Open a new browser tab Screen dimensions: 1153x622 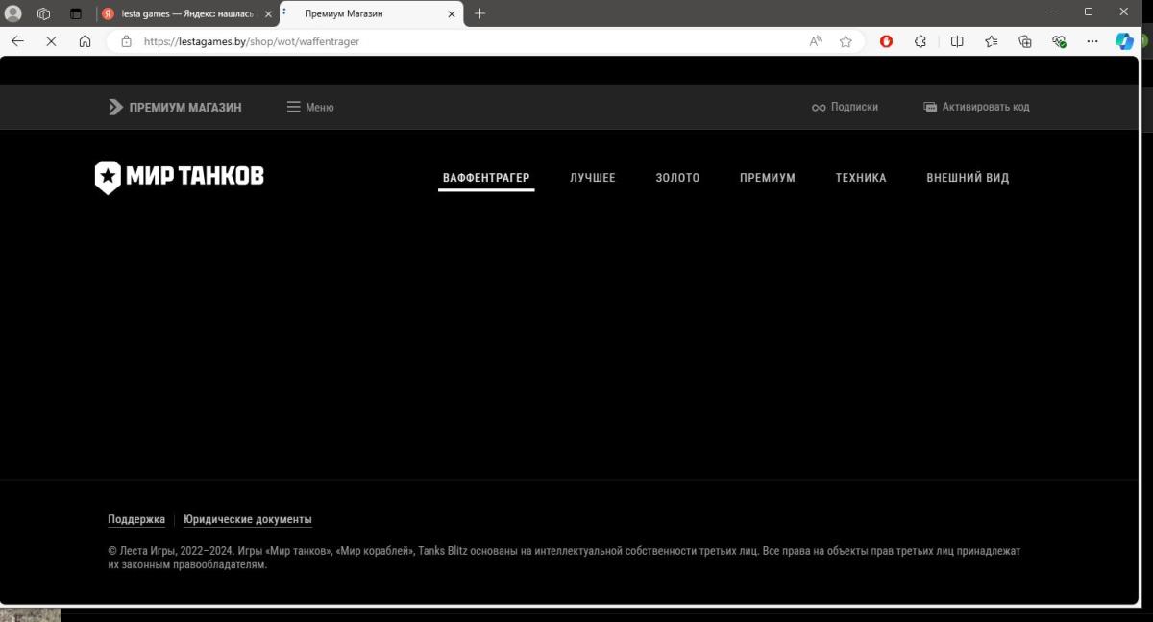479,13
